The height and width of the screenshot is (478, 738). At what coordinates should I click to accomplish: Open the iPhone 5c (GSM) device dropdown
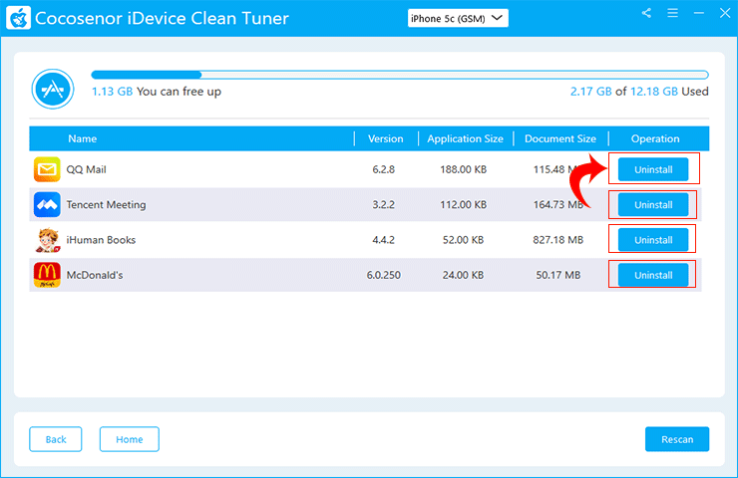pos(458,18)
